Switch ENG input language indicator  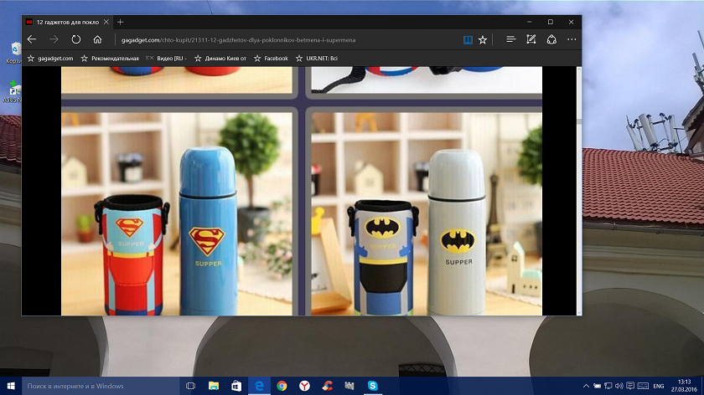tap(659, 386)
